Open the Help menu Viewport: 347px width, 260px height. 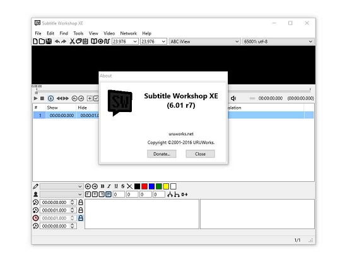[146, 33]
